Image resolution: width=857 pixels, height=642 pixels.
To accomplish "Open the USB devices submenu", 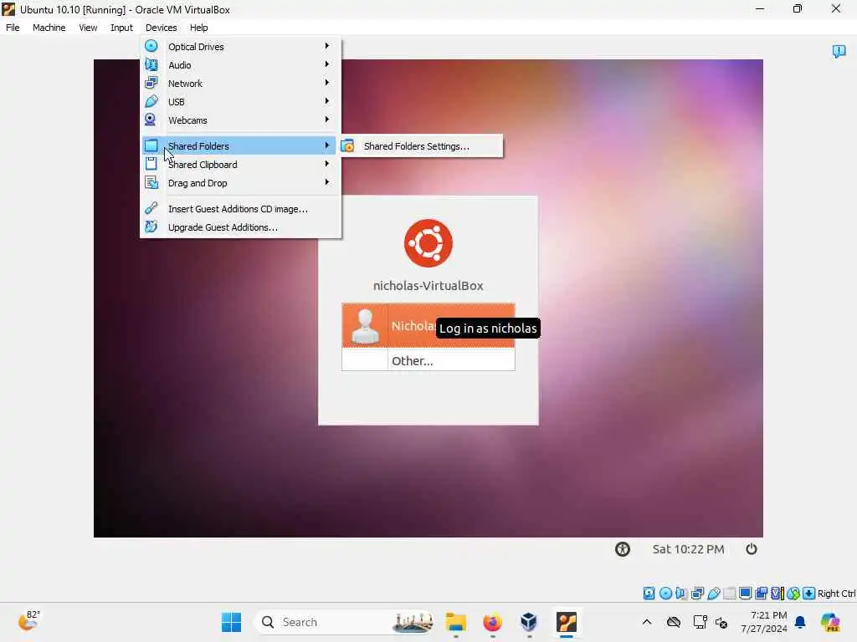I will [x=240, y=101].
